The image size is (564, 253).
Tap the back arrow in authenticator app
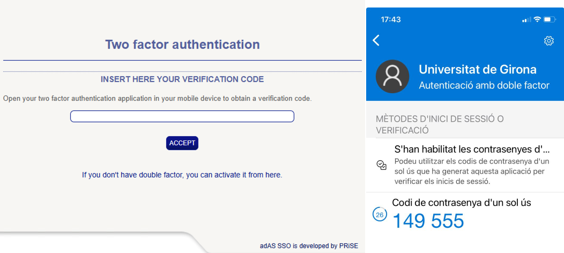[376, 40]
